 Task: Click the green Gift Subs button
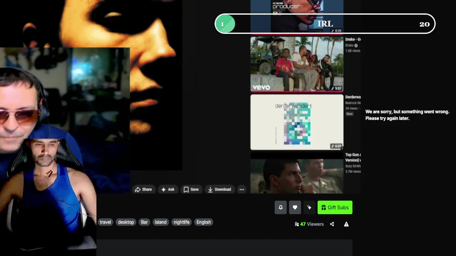point(335,208)
